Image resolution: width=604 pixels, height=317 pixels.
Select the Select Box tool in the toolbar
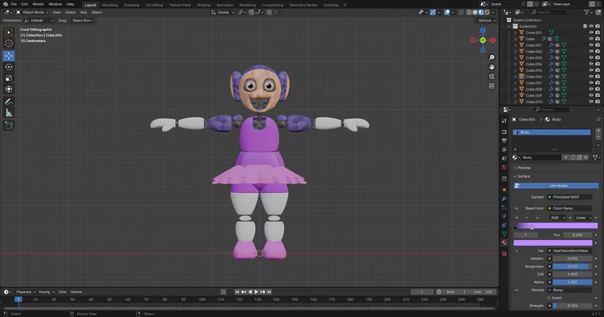(9, 33)
